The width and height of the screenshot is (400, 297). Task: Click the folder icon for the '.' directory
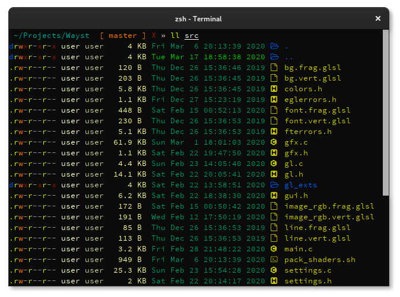tap(274, 46)
